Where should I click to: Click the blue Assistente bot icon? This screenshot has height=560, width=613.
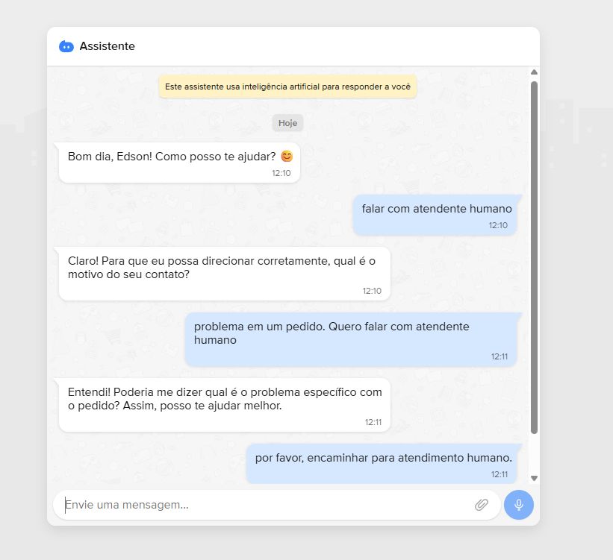point(66,46)
